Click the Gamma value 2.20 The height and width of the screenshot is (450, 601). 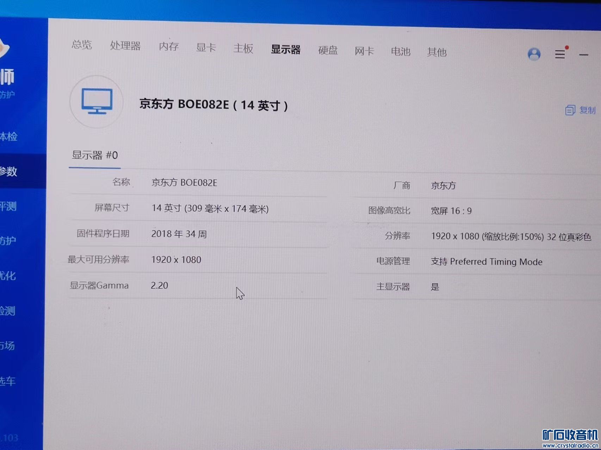[159, 285]
